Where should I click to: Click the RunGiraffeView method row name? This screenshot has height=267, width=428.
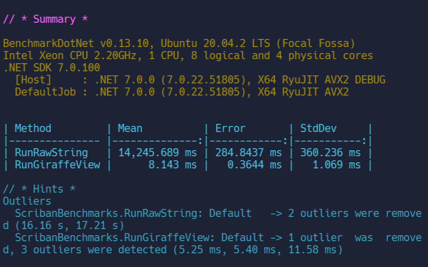pos(57,164)
